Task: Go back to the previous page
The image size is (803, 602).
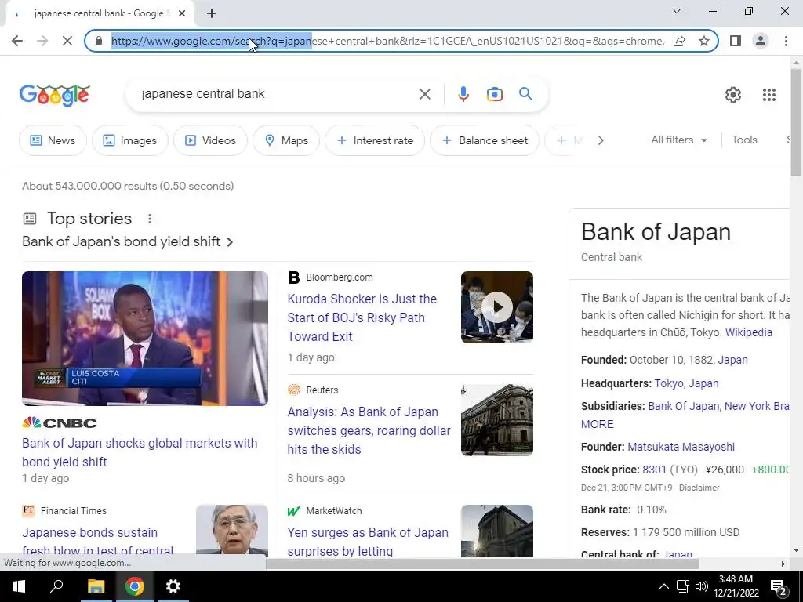Action: 17,41
